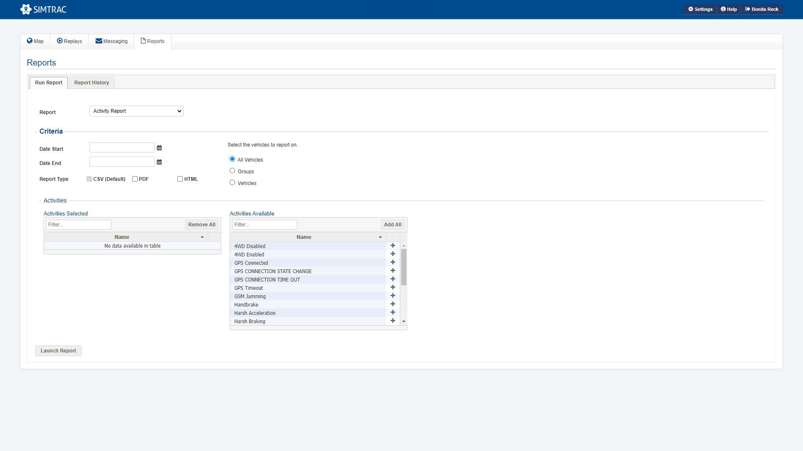
Task: Click the Date End input field
Action: pos(122,162)
